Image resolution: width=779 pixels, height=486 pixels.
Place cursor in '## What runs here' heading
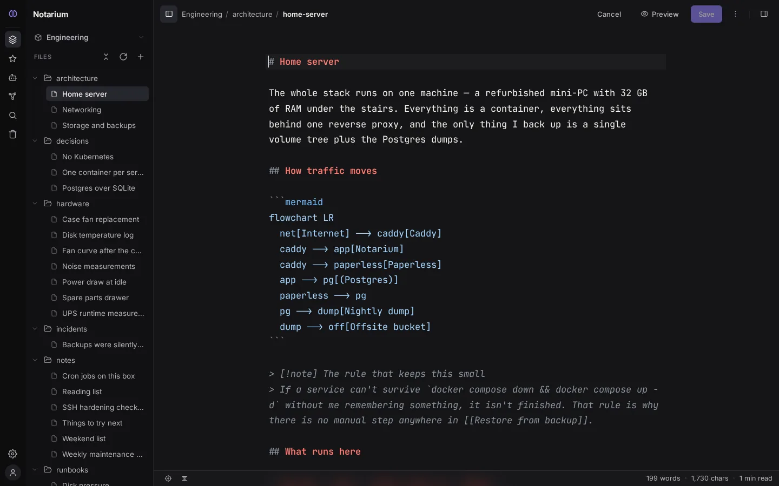[x=315, y=452]
